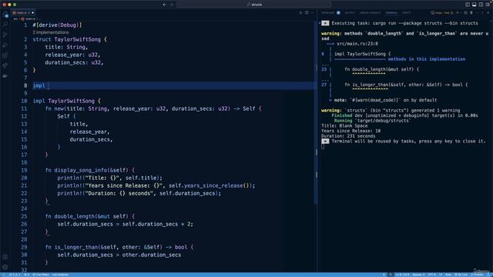Click terminal output 'Duration: 231 seconds'
Image resolution: width=493 pixels, height=277 pixels.
(348, 136)
